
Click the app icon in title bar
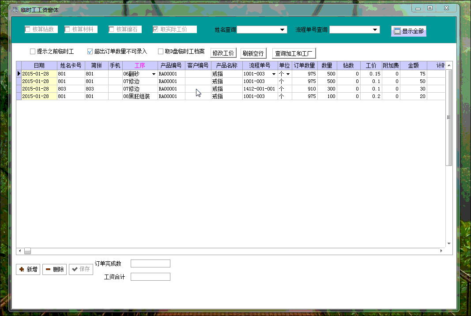pyautogui.click(x=15, y=10)
